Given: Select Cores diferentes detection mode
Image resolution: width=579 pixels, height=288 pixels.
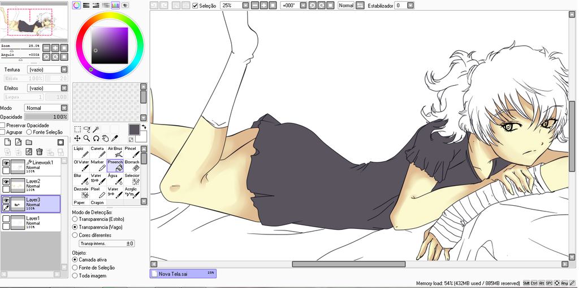Looking at the screenshot, I should tap(75, 235).
